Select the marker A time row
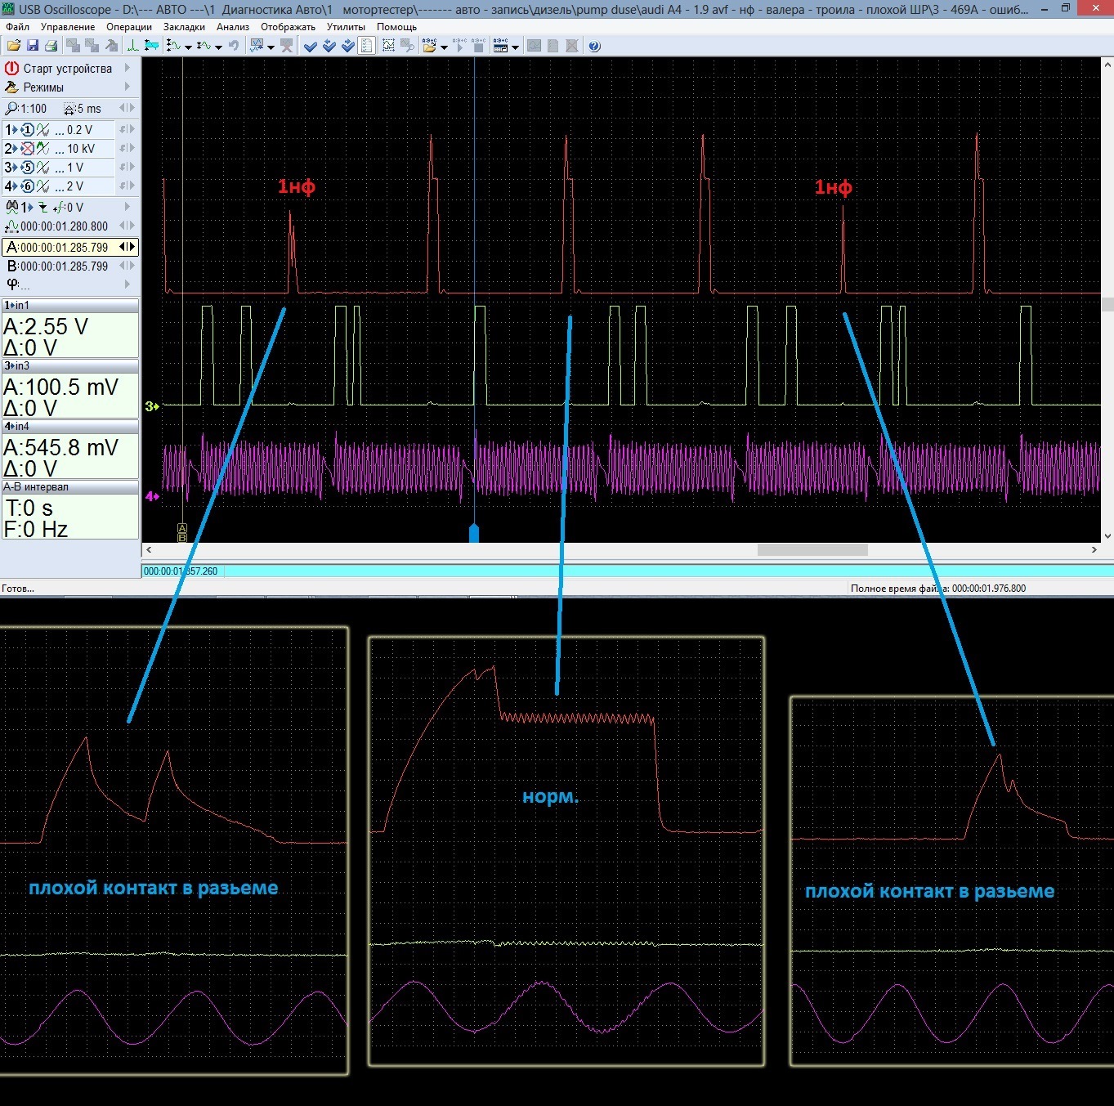 tap(70, 247)
